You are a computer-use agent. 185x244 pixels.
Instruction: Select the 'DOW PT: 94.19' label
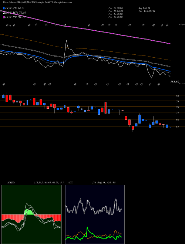15,17
